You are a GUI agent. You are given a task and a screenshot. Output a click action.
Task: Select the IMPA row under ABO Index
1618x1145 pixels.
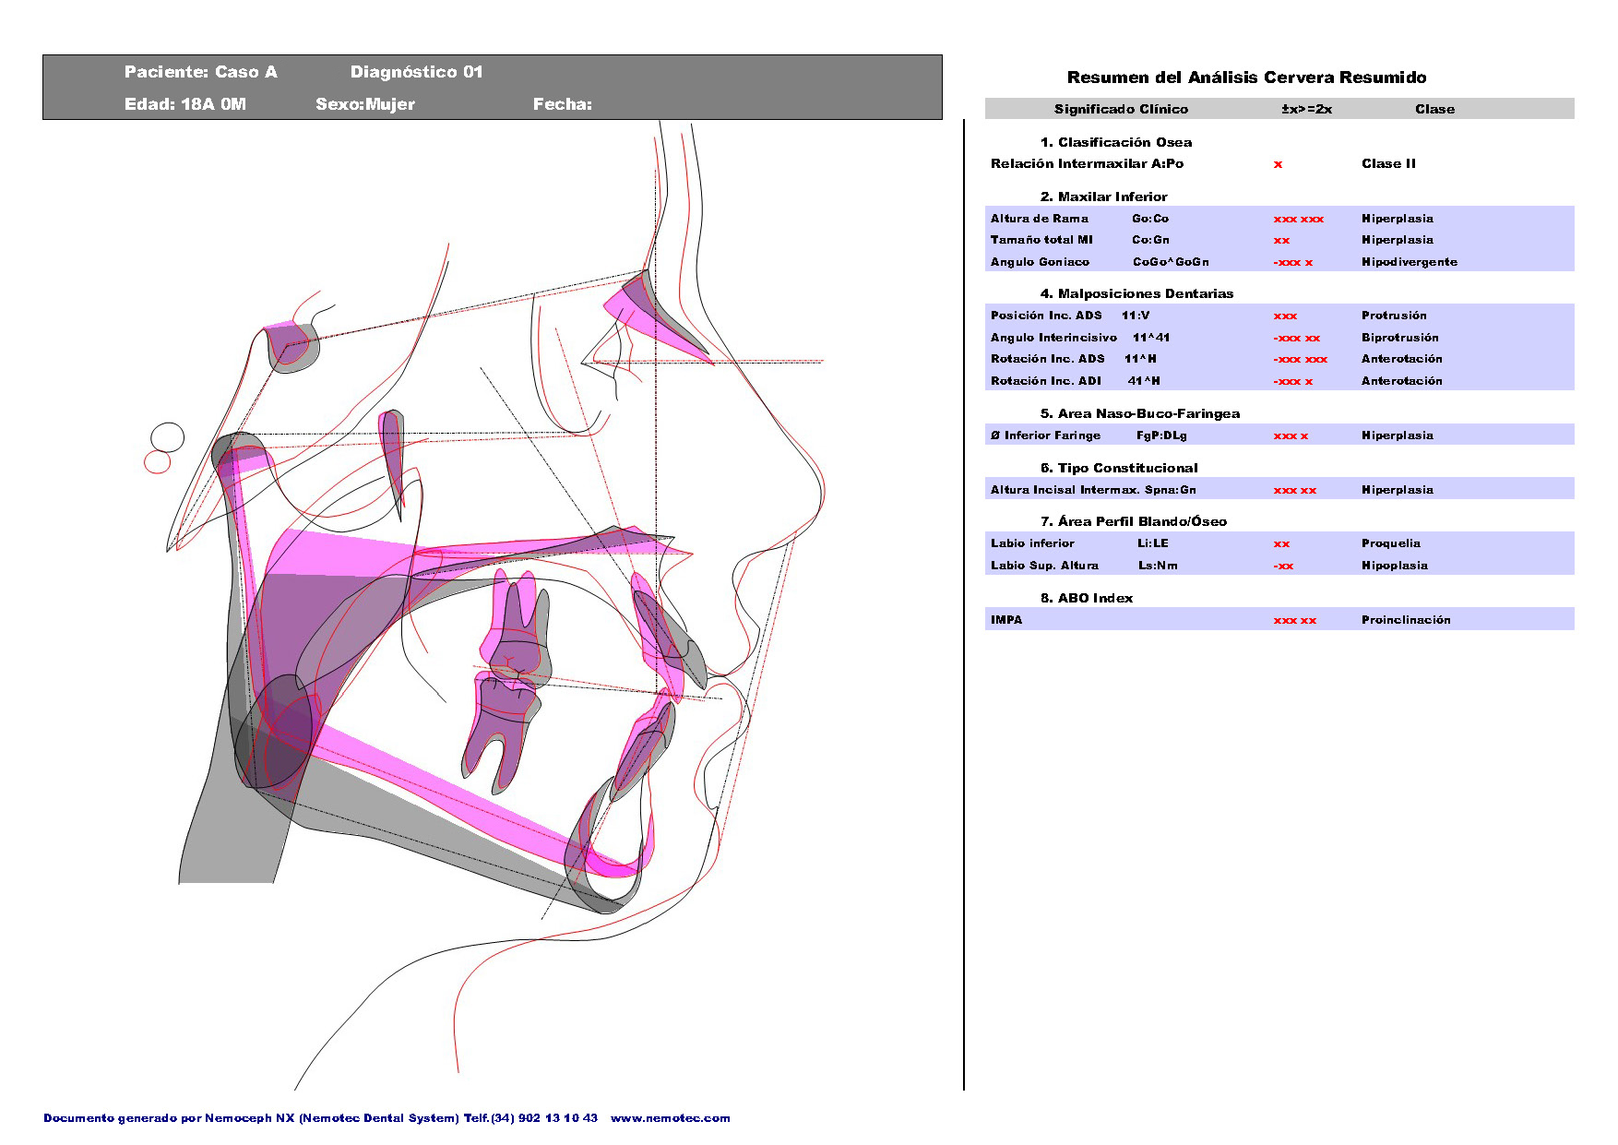pyautogui.click(x=1279, y=620)
